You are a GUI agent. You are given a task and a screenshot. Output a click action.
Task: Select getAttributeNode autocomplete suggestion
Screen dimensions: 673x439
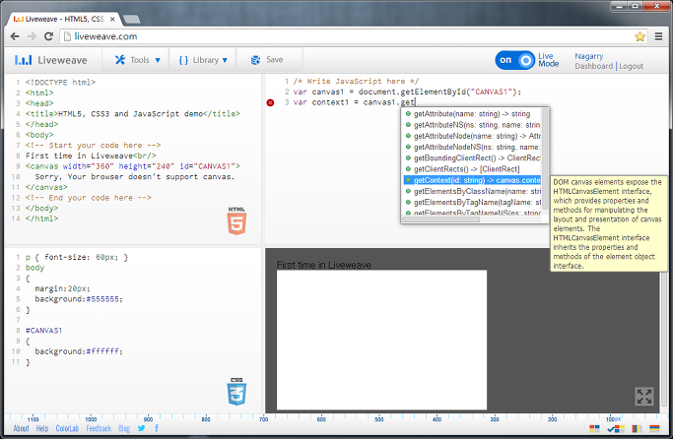point(472,136)
